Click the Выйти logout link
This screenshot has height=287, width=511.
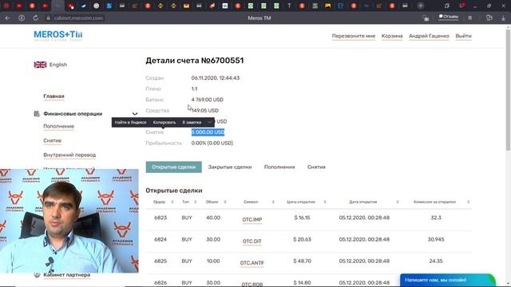pos(463,36)
